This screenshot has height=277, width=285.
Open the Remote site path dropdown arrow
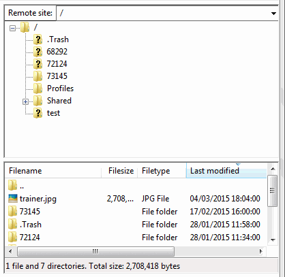click(x=273, y=14)
